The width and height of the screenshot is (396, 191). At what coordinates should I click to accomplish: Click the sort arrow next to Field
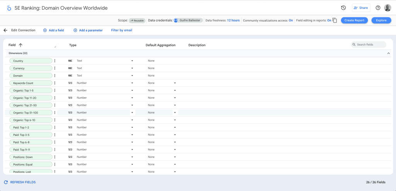click(20, 45)
